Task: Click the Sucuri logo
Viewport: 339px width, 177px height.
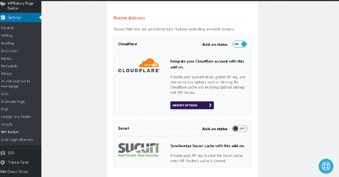Action: click(x=138, y=150)
